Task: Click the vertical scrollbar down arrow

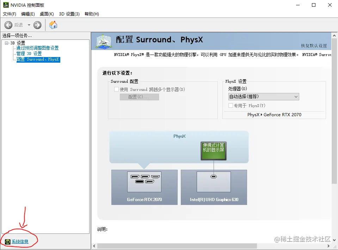Action: pos(334,240)
